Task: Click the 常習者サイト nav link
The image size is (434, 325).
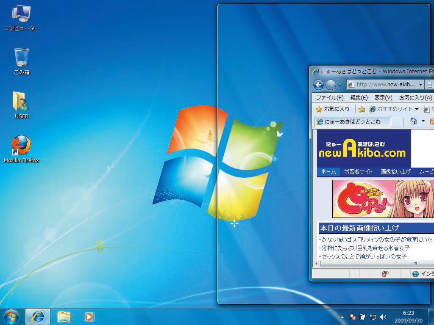Action: pyautogui.click(x=358, y=172)
